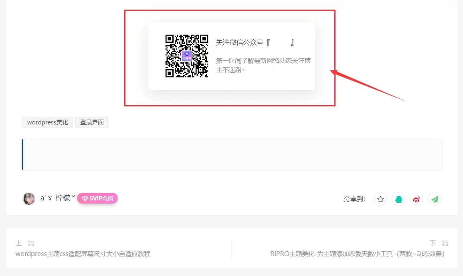Click the 上一篇 previous post label
Viewport: 463px width, 276px height.
click(x=25, y=243)
